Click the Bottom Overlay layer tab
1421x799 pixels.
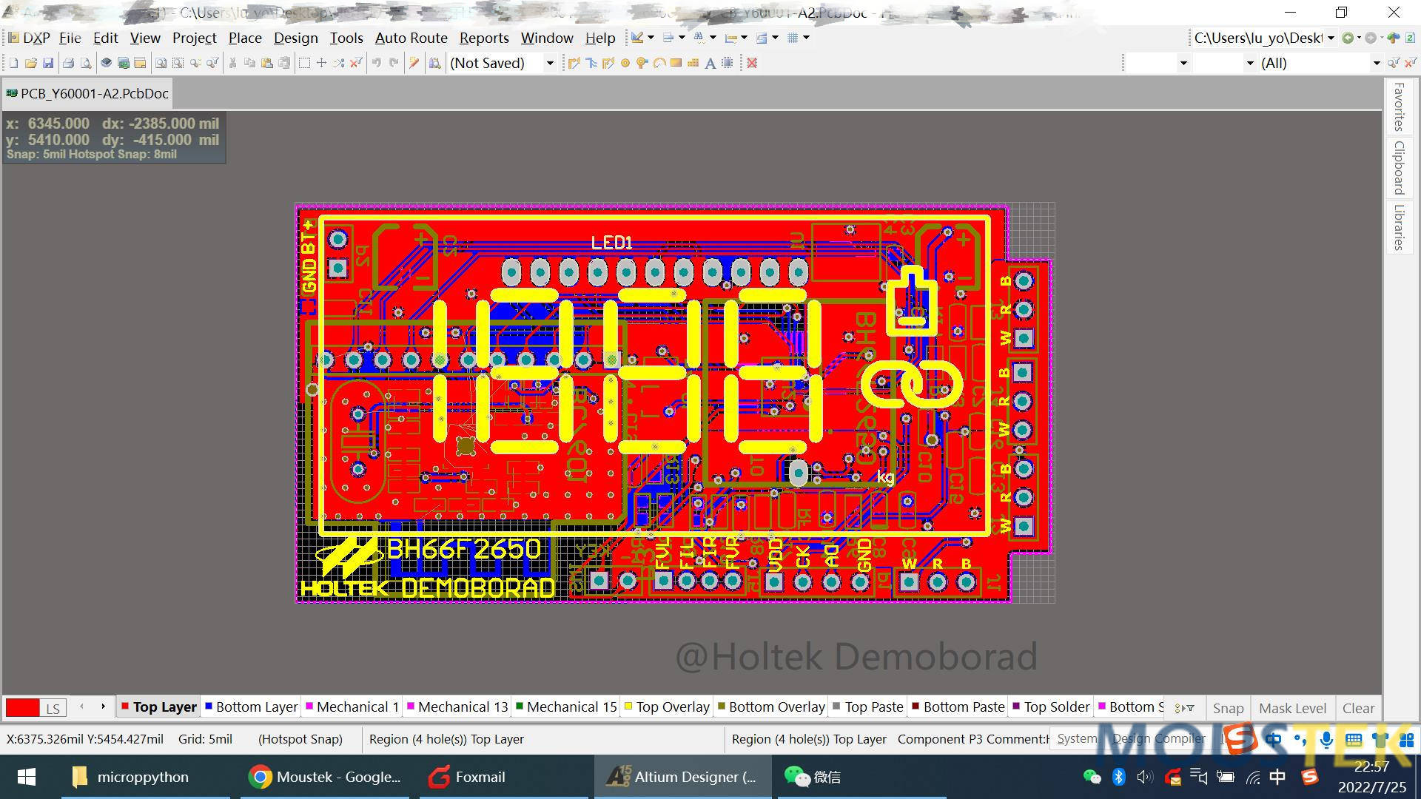pos(770,707)
